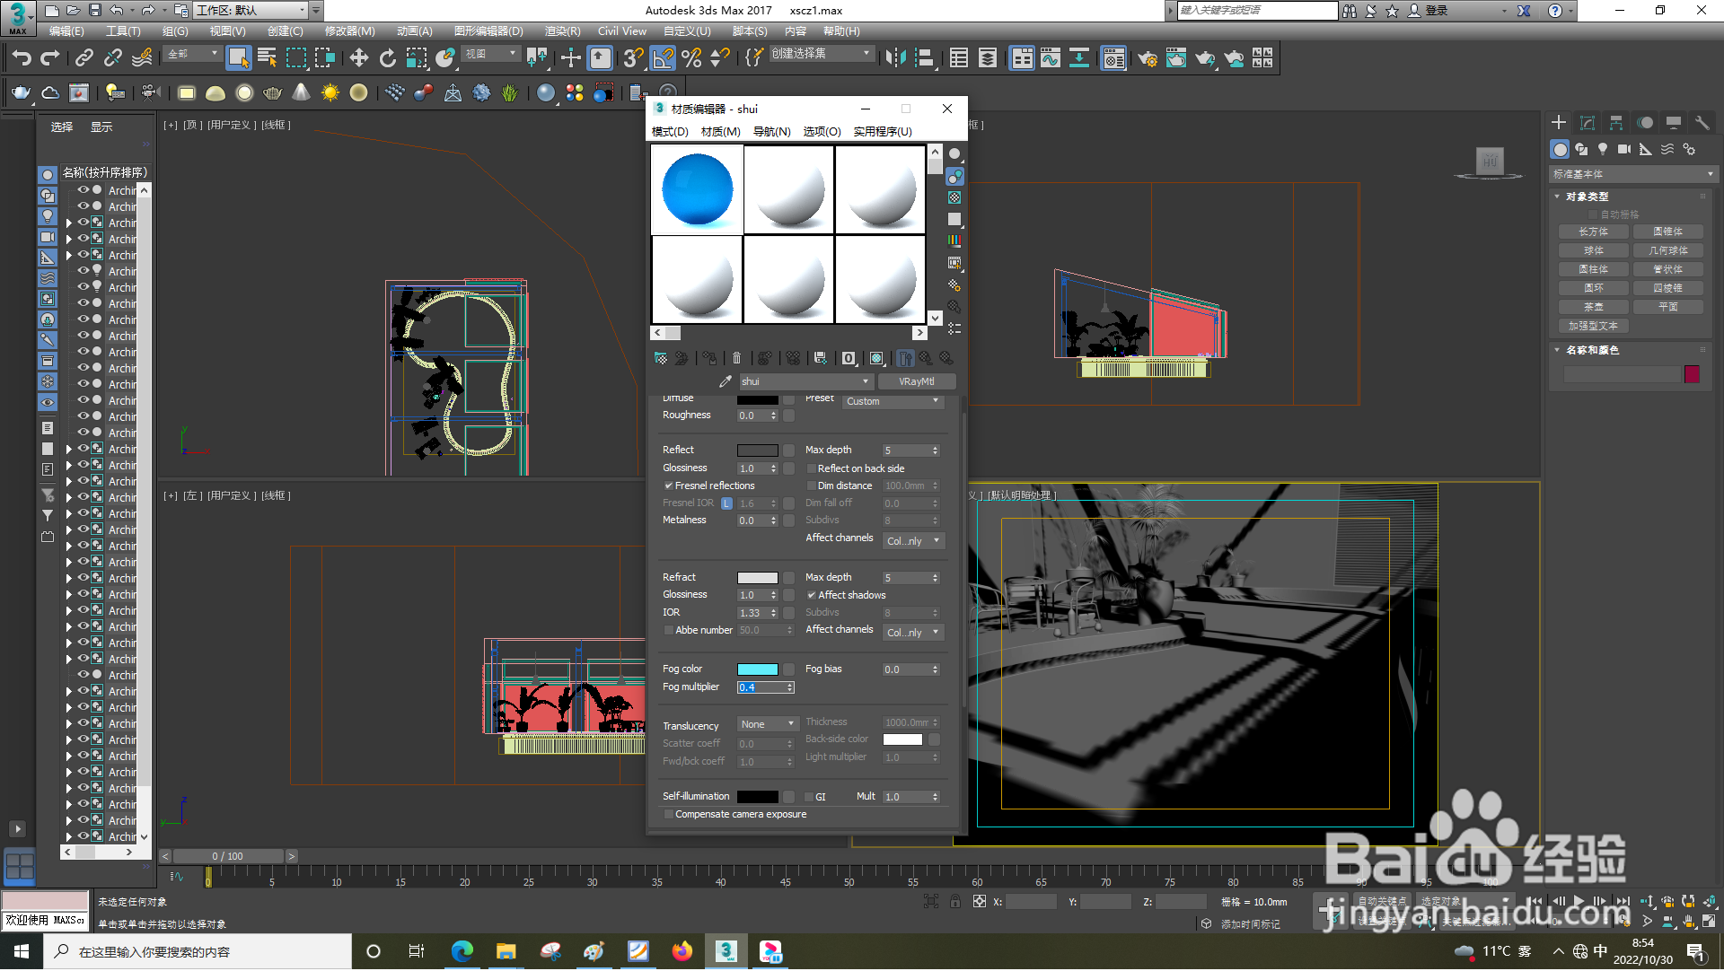Click the VRayMtl material type button
The height and width of the screenshot is (971, 1724).
click(x=916, y=381)
